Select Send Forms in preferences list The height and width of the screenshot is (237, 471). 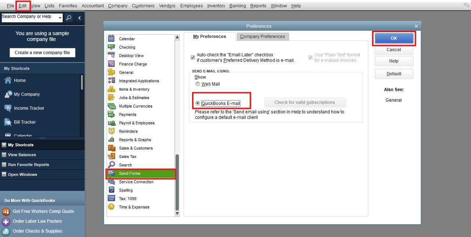click(x=141, y=173)
